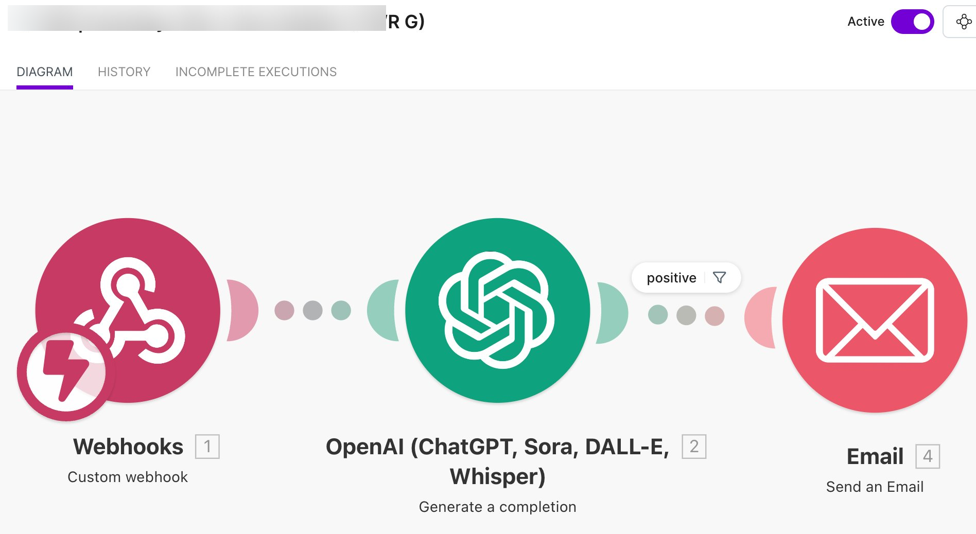Click the dotted link between Webhooks and OpenAI

pos(312,310)
